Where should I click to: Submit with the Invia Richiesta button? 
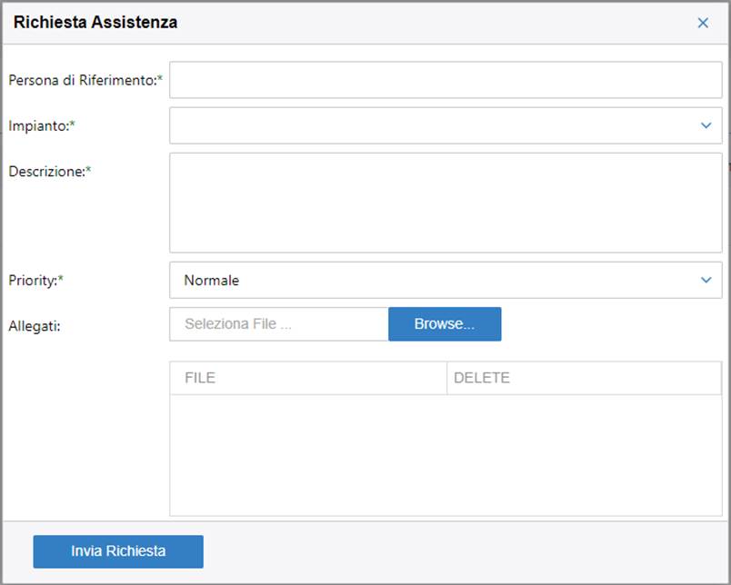coord(118,551)
